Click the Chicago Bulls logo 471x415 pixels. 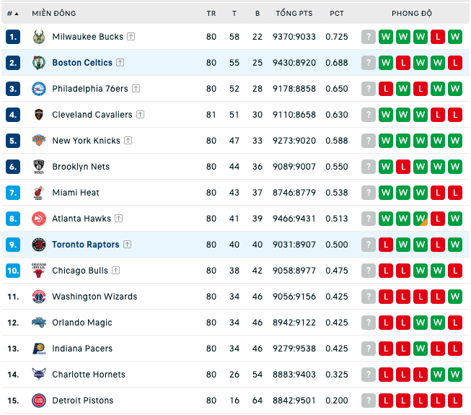click(x=39, y=271)
